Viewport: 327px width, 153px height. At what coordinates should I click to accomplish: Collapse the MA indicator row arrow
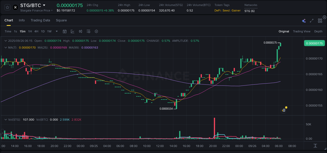(x=6, y=48)
